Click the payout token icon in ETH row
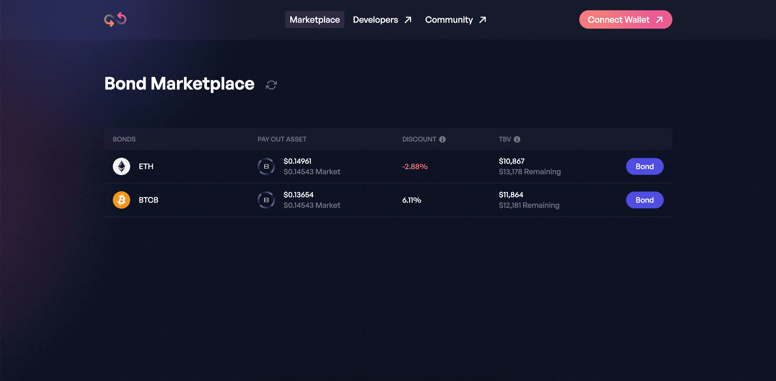Viewport: 776px width, 381px height. click(x=266, y=166)
